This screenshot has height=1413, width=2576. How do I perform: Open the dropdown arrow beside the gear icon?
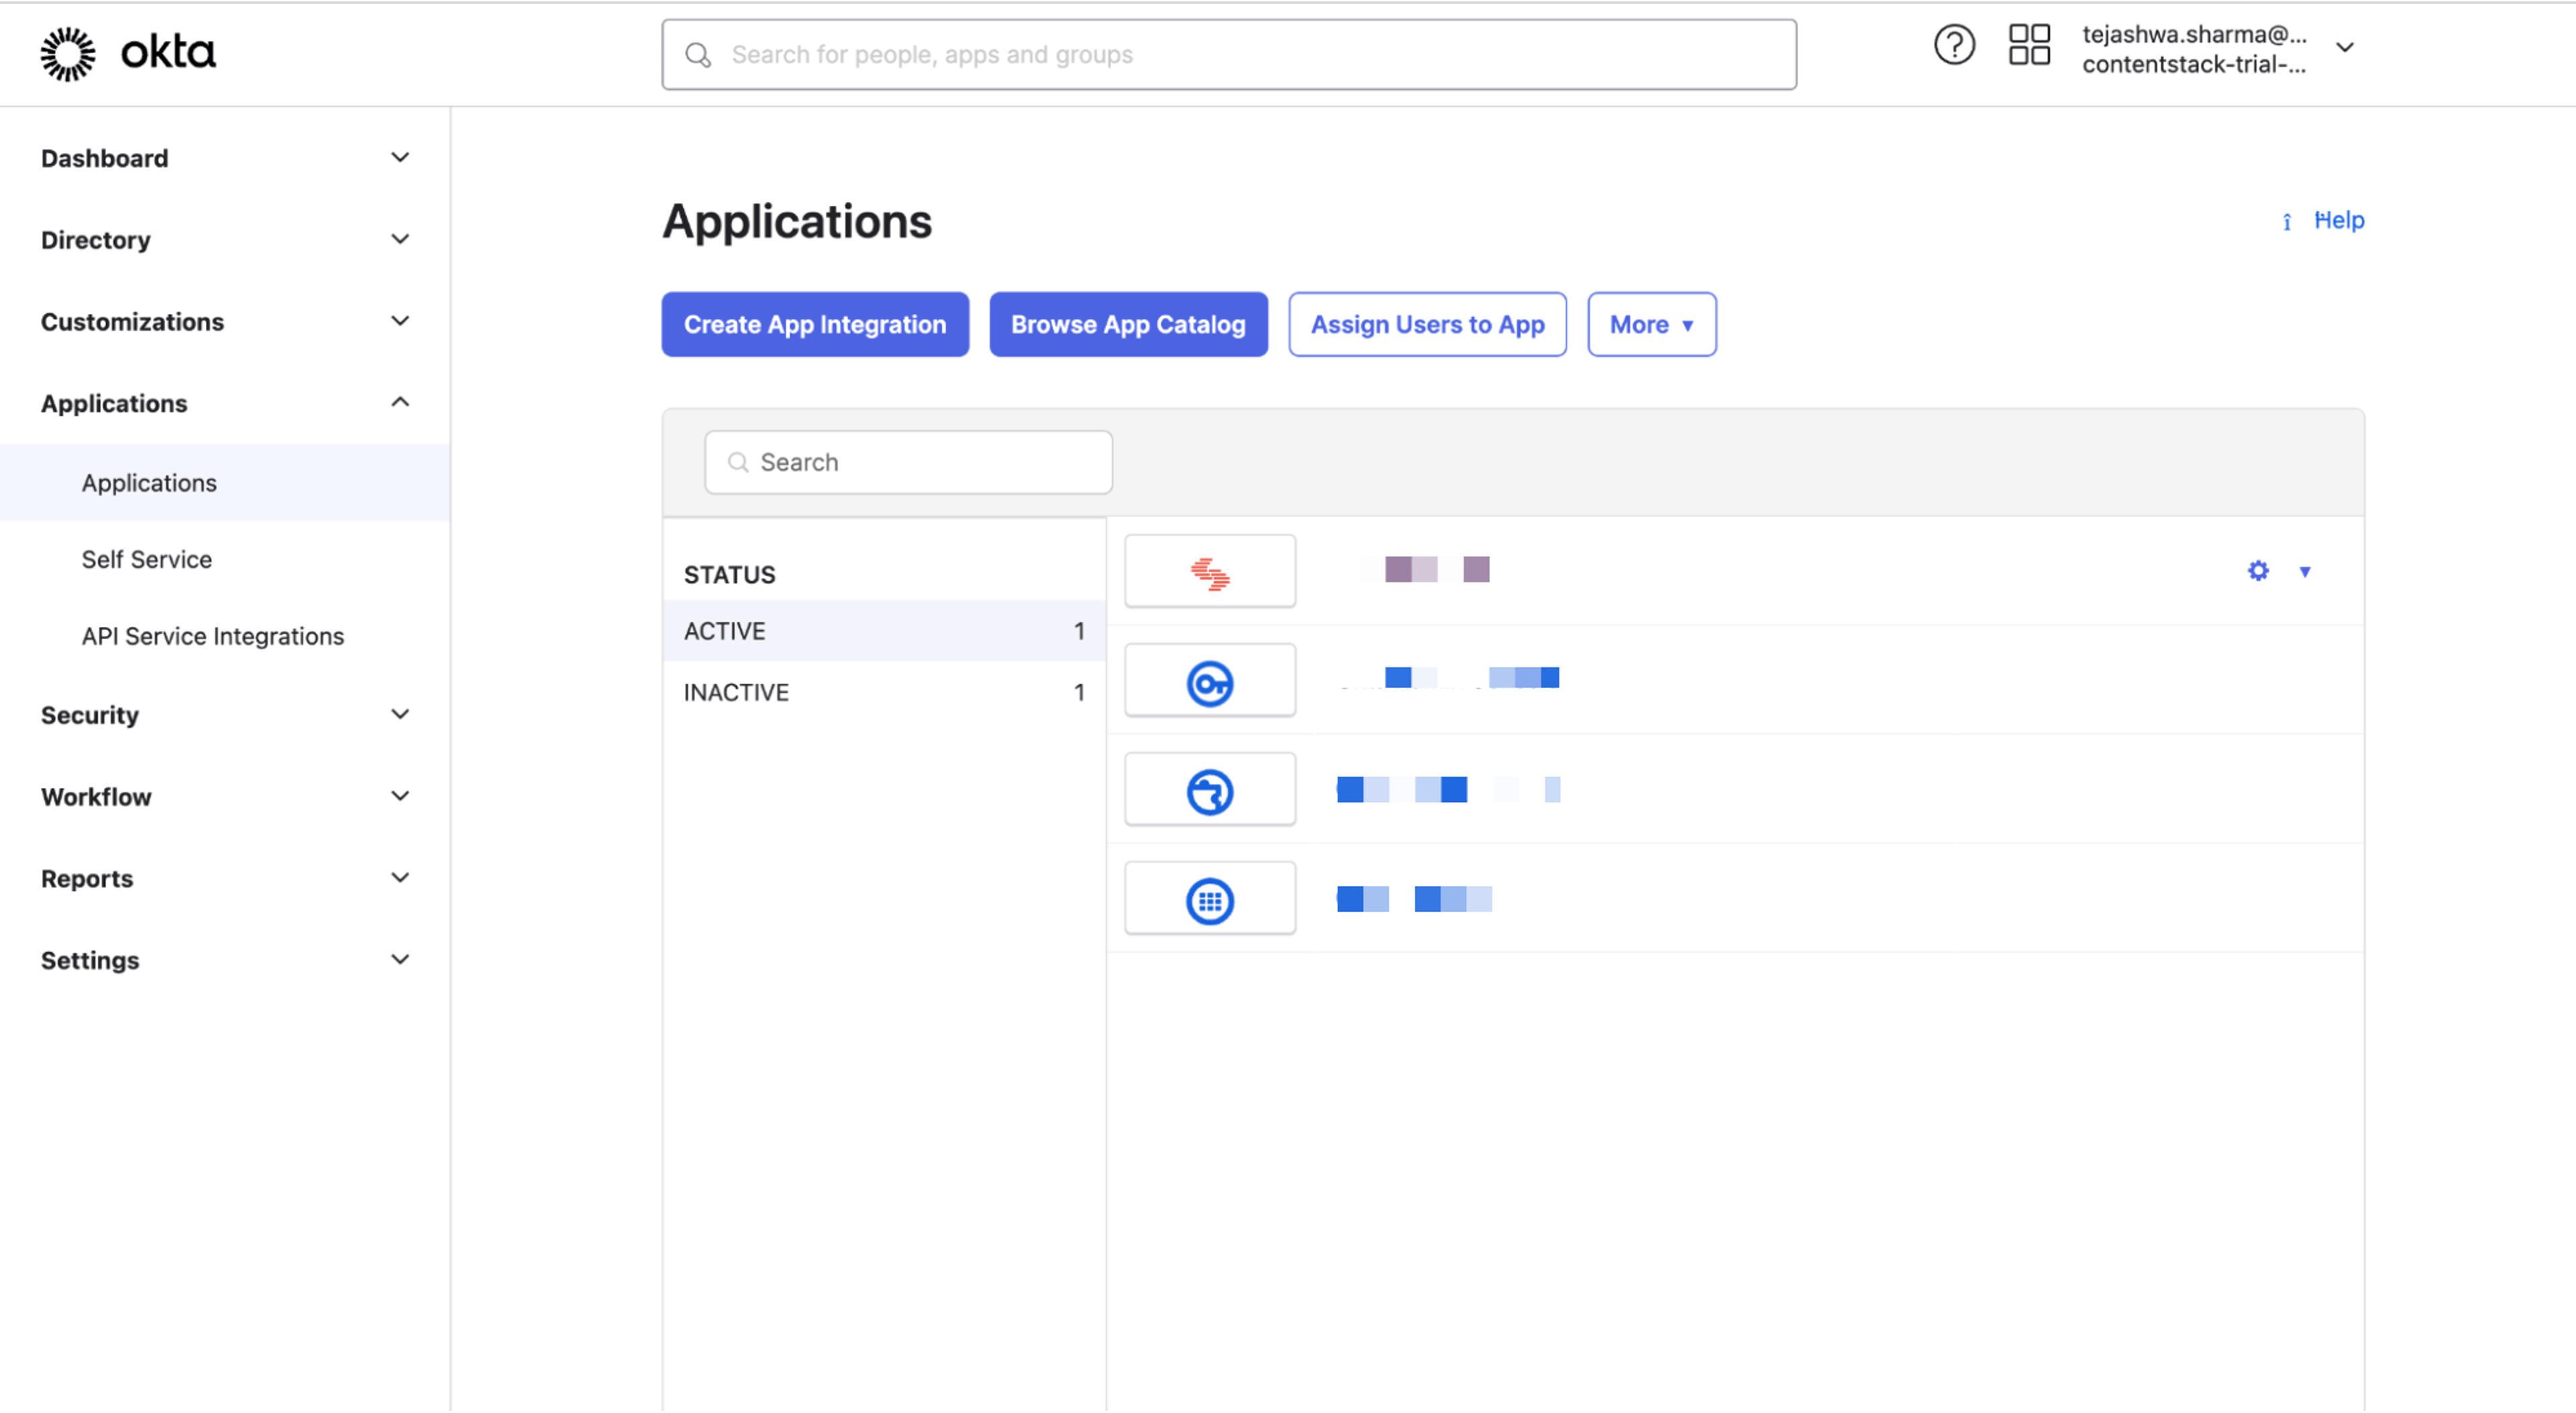tap(2304, 572)
